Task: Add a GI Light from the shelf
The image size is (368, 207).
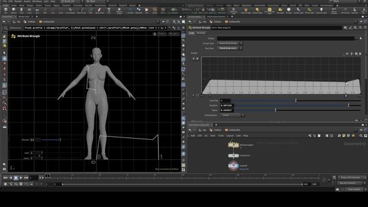Action: (x=289, y=10)
